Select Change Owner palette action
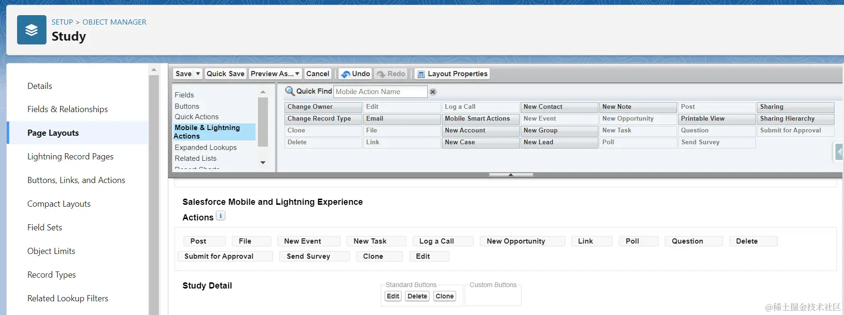Screen dimensions: 844x315 pos(323,107)
